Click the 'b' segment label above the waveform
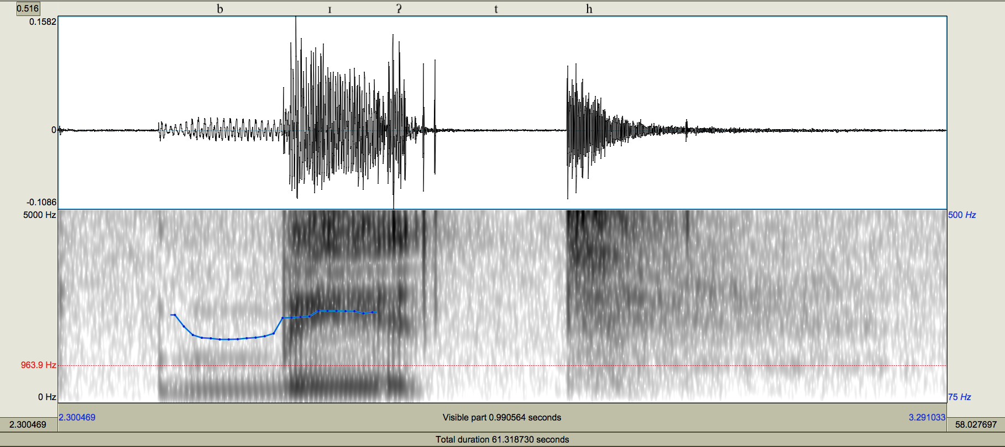 click(x=220, y=9)
